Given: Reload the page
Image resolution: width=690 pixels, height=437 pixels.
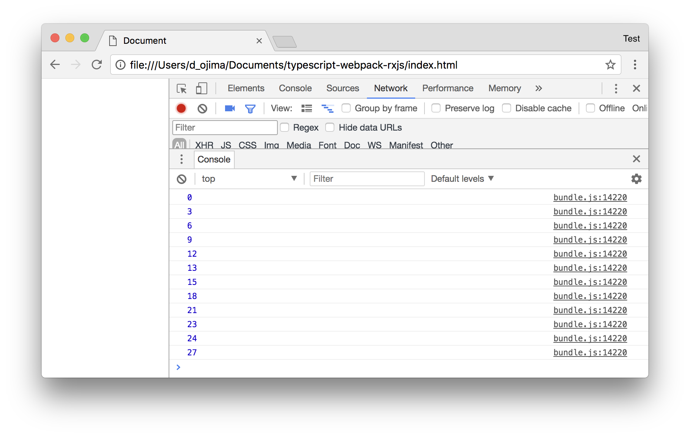Looking at the screenshot, I should point(97,65).
